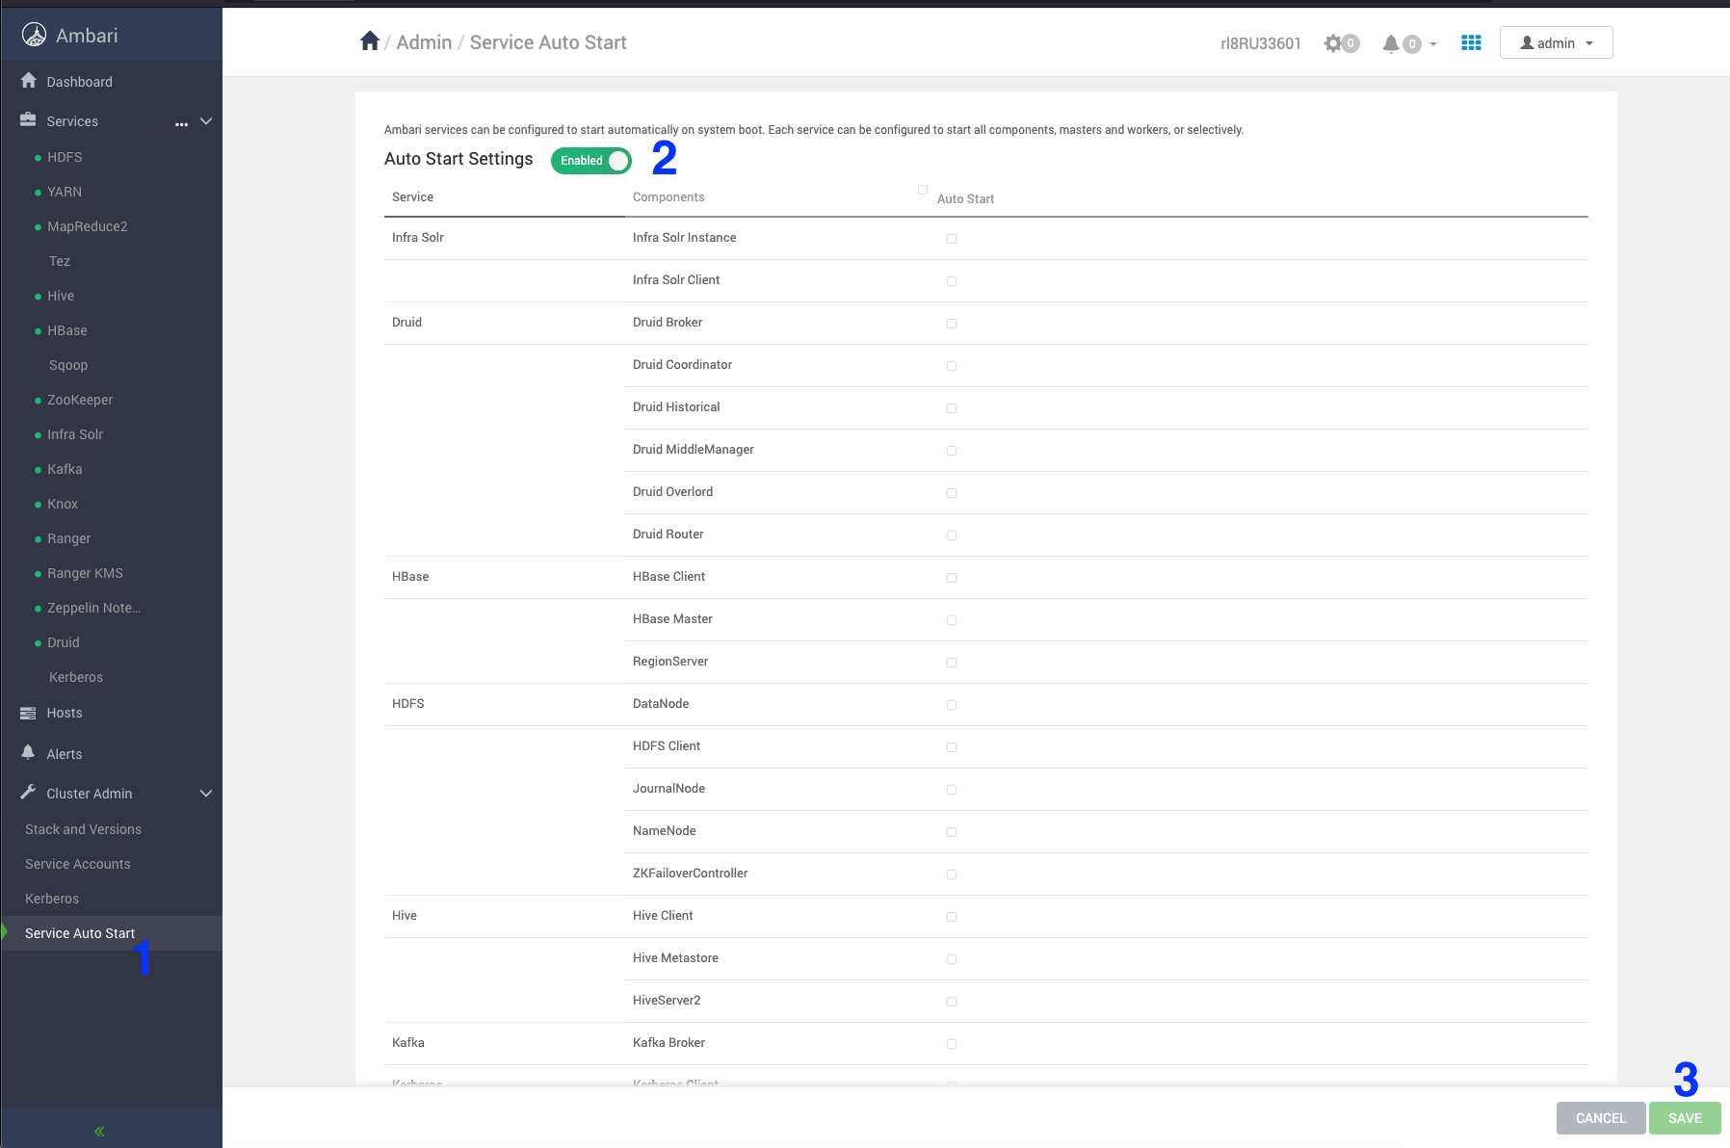Viewport: 1730px width, 1148px height.
Task: Enable auto start for Druid Broker
Action: [x=952, y=324]
